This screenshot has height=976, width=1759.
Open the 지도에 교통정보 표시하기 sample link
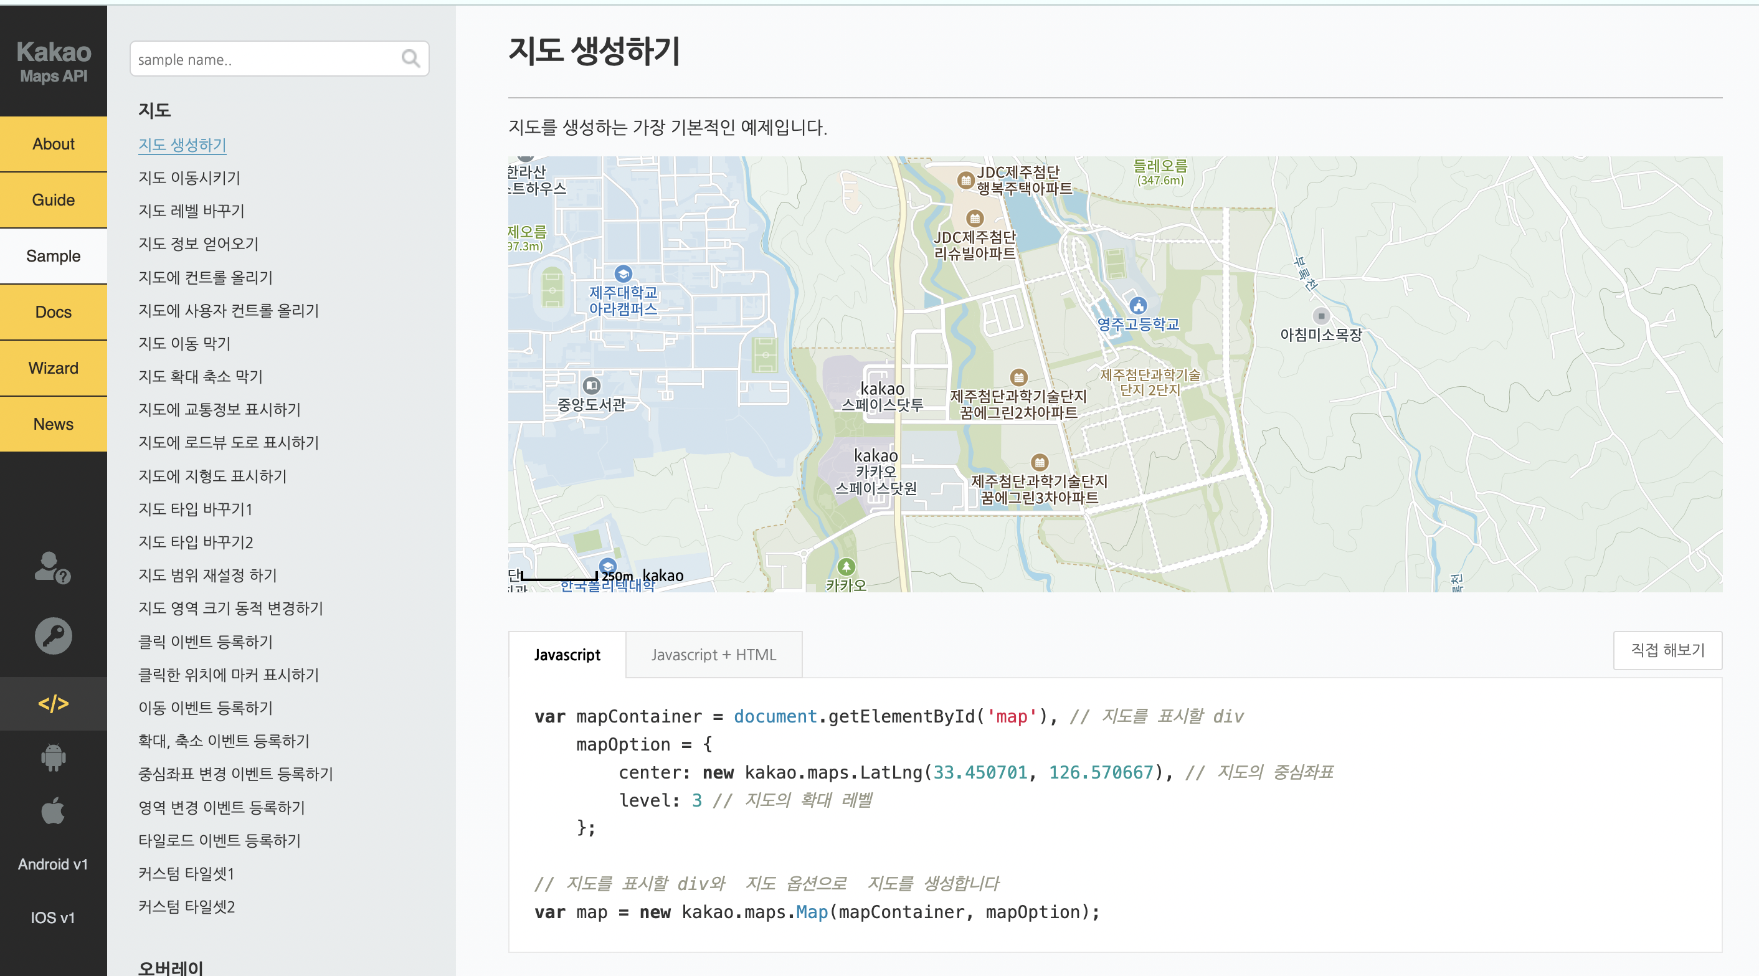[219, 409]
